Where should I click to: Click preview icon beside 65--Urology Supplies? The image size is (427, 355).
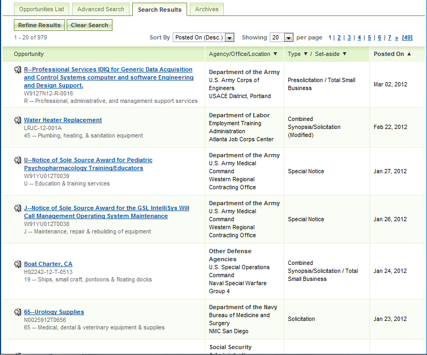(18, 312)
